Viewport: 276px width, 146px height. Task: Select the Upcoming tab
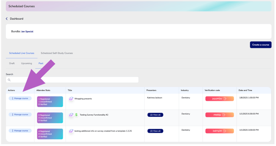point(26,63)
